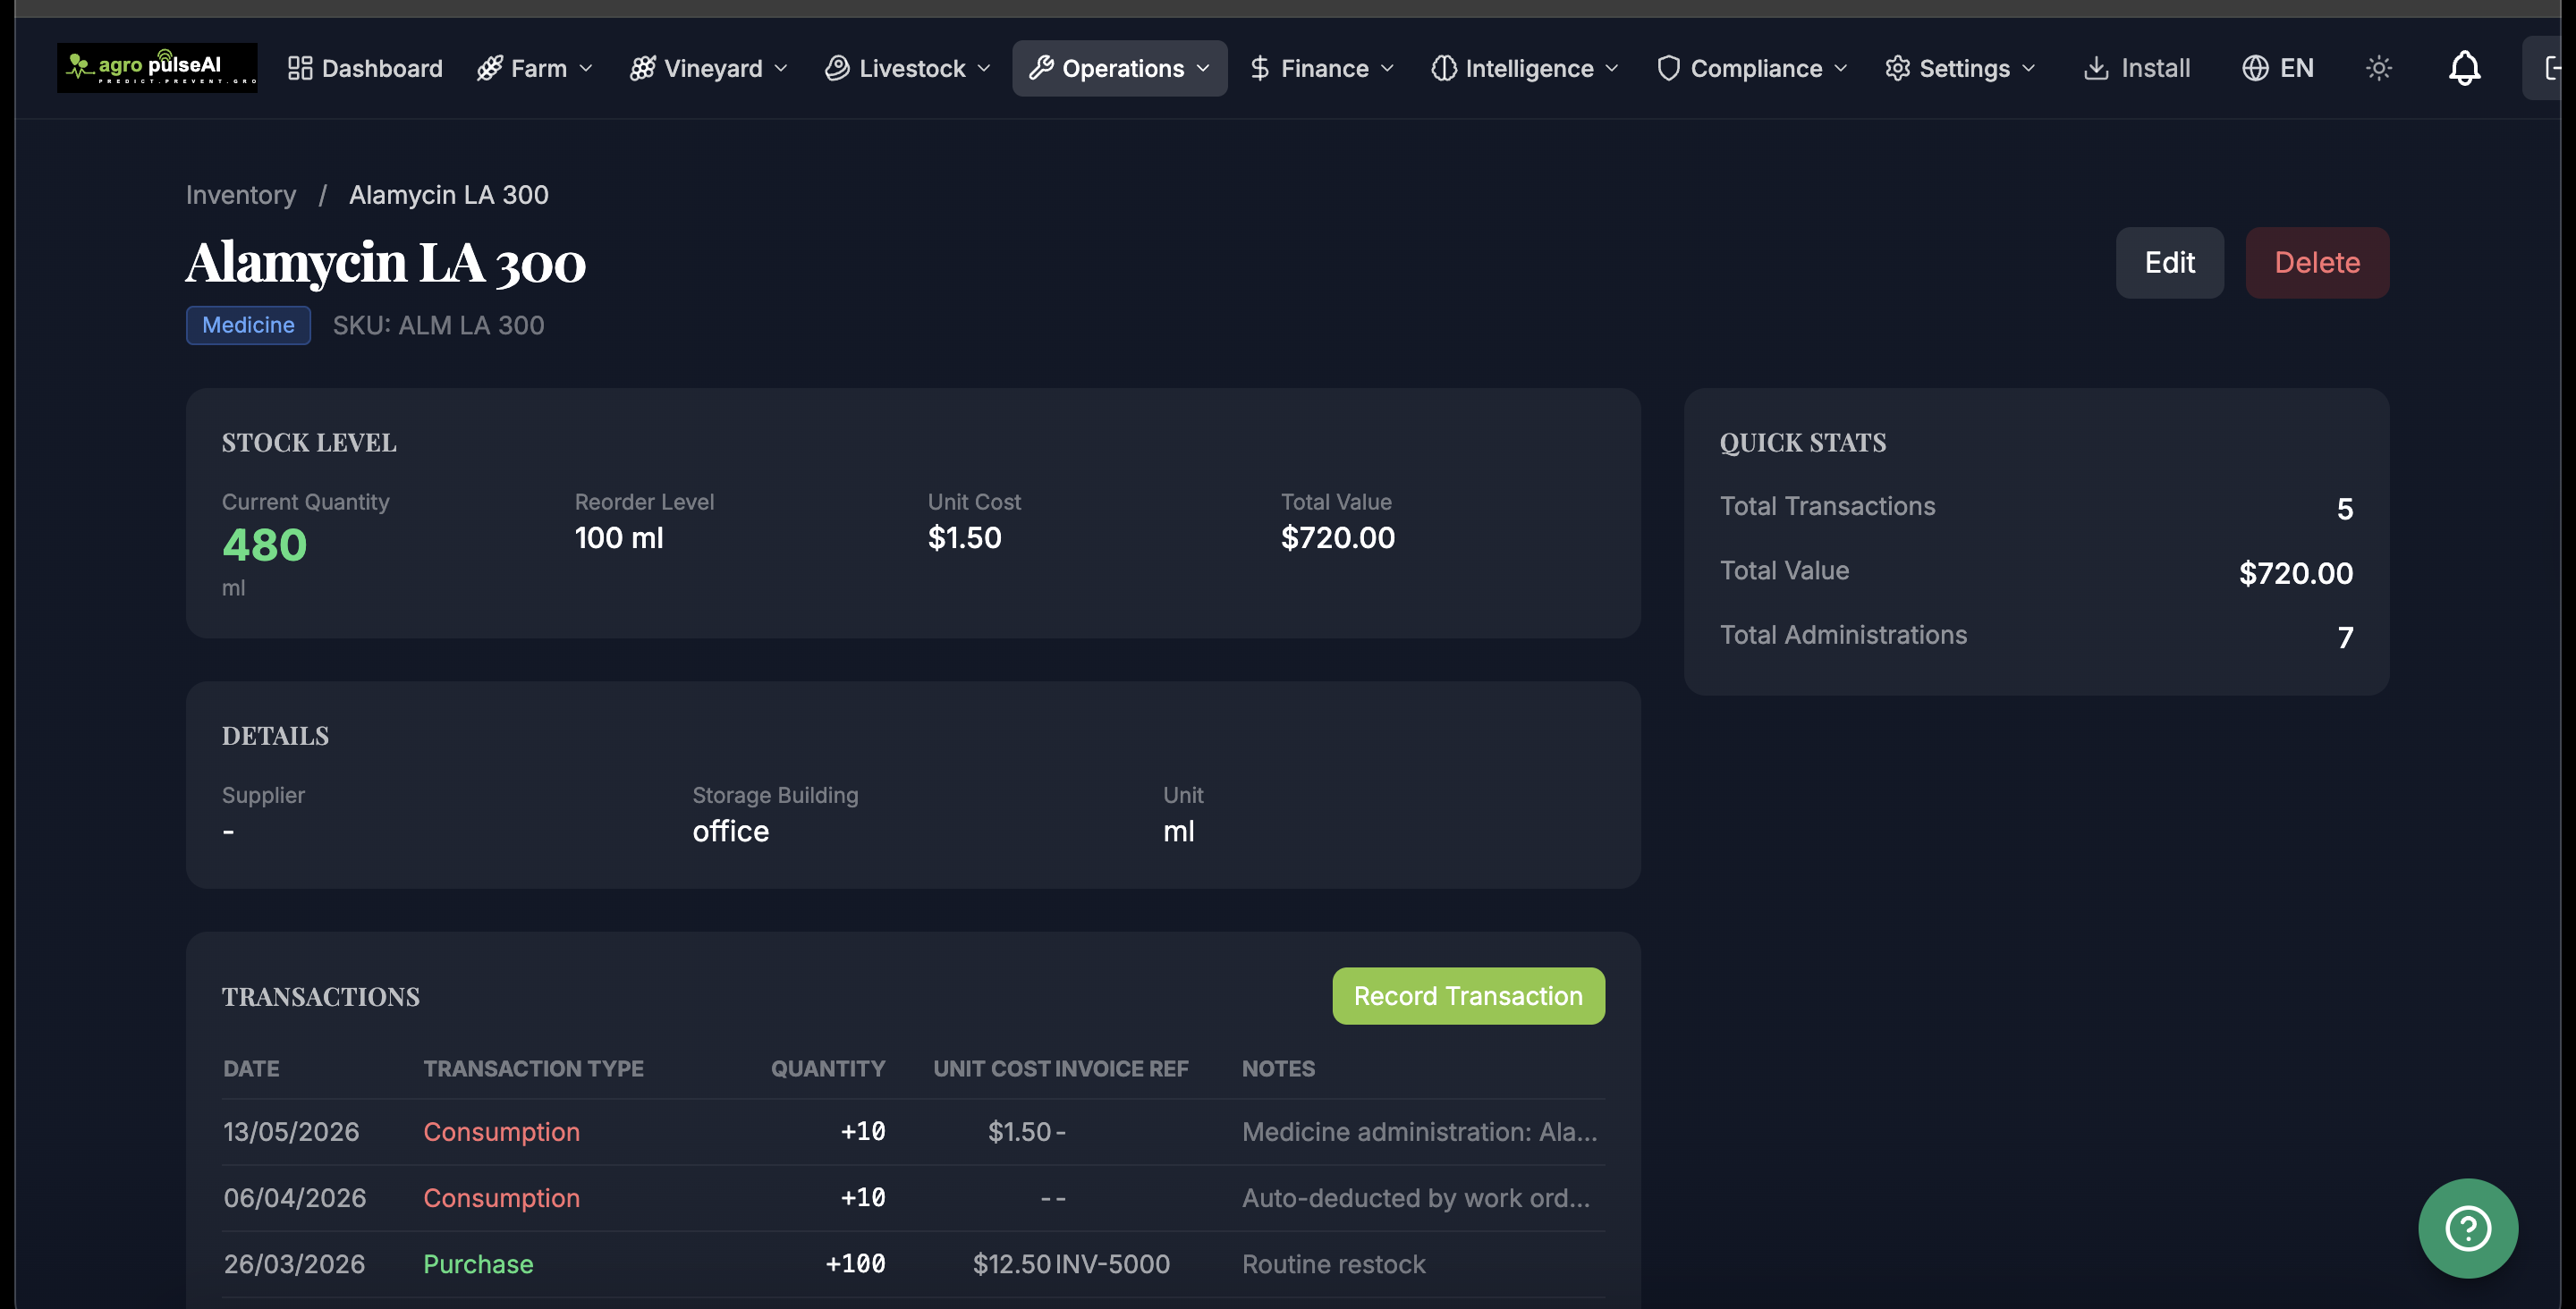
Task: Expand the Compliance menu chevron
Action: pyautogui.click(x=1841, y=68)
